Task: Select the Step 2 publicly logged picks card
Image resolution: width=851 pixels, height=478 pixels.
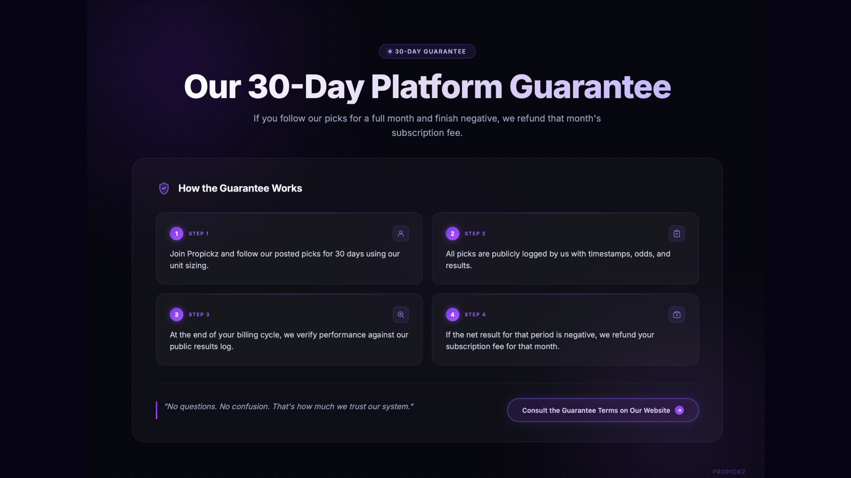Action: coord(565,248)
